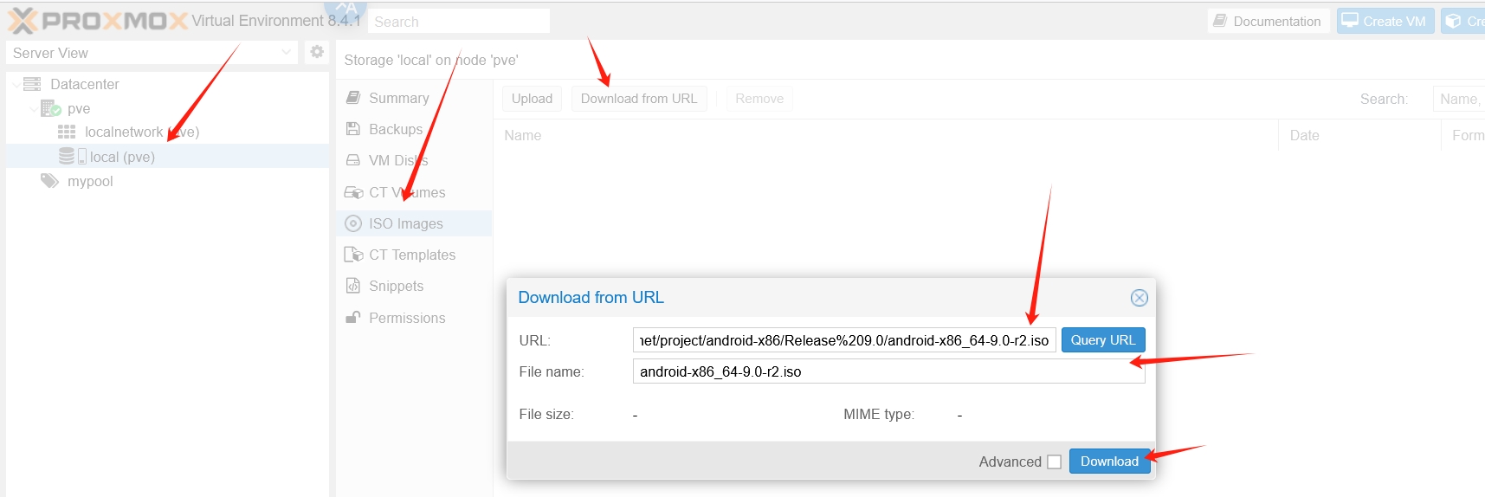Viewport: 1485px width, 497px height.
Task: Click the URL input field
Action: coord(844,340)
